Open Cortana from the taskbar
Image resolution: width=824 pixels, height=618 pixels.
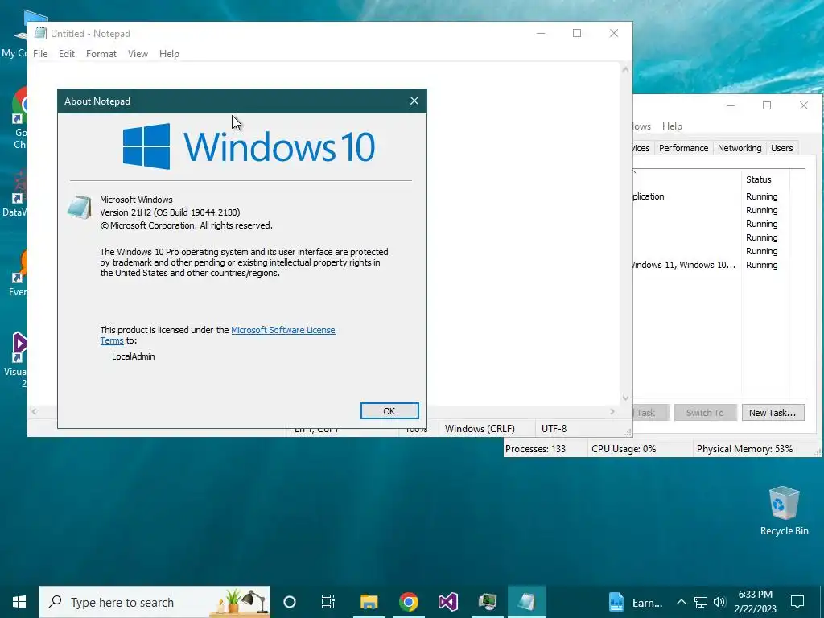(x=290, y=602)
